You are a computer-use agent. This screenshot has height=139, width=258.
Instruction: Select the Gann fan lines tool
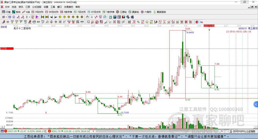coord(93,22)
